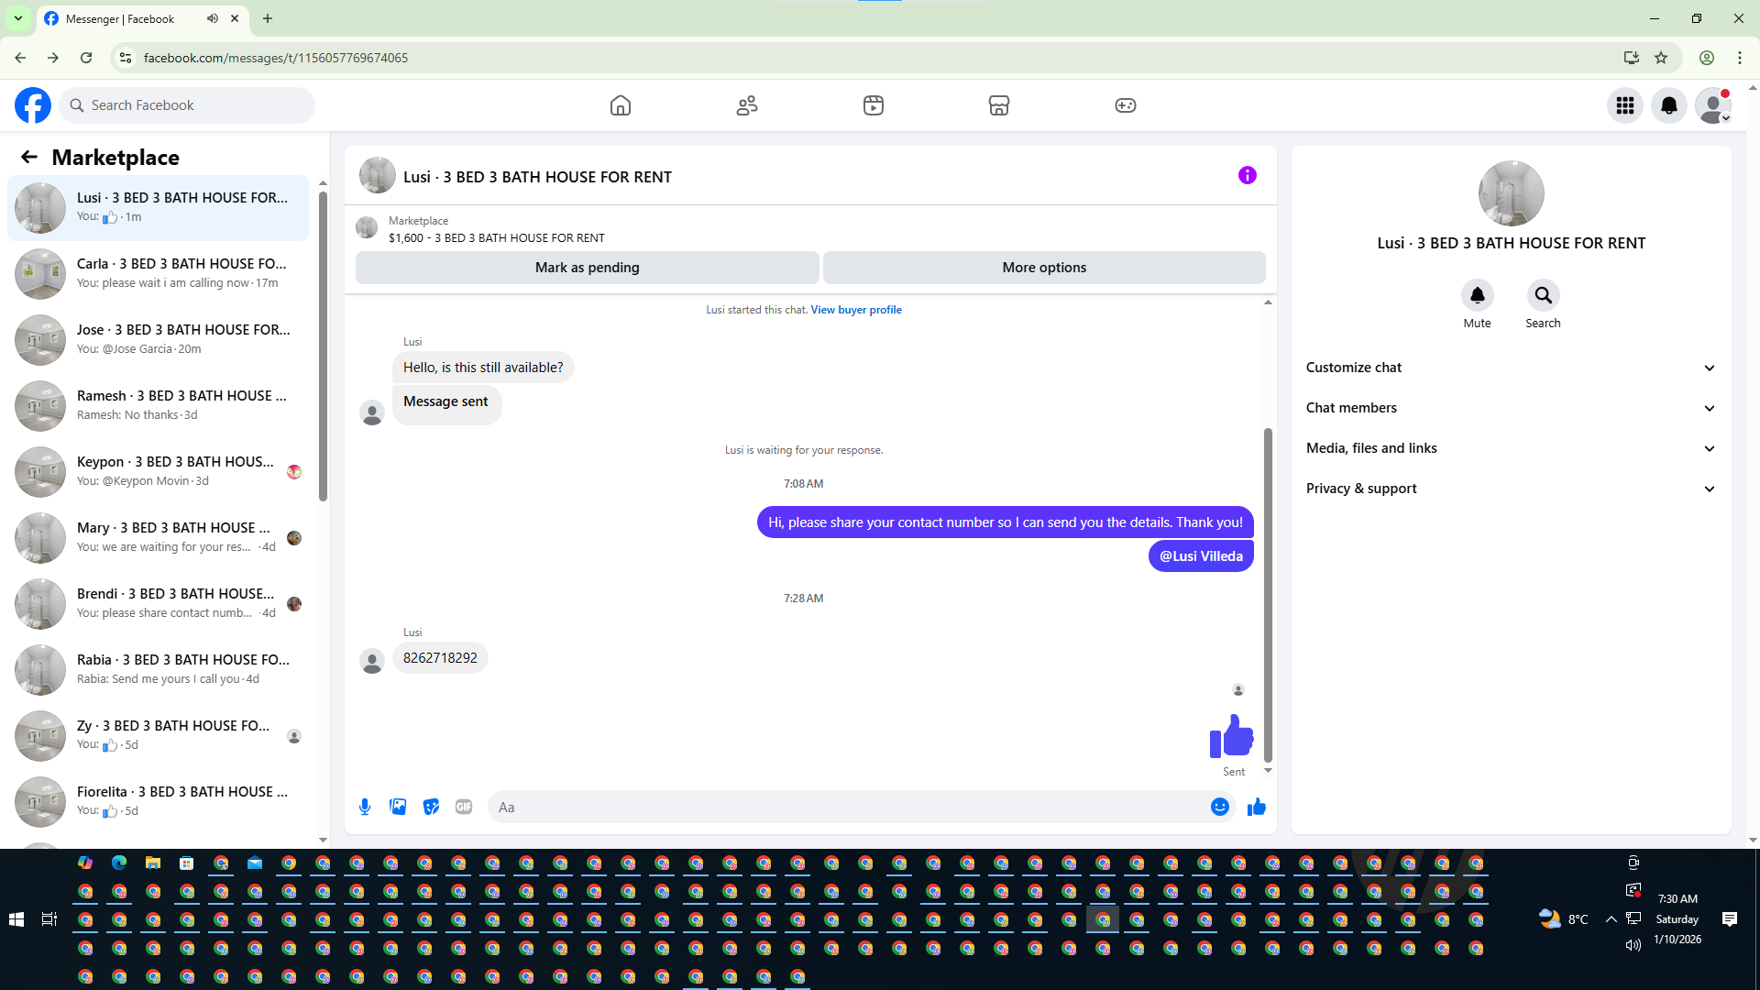Open the GIF picker icon
This screenshot has width=1760, height=990.
click(464, 807)
